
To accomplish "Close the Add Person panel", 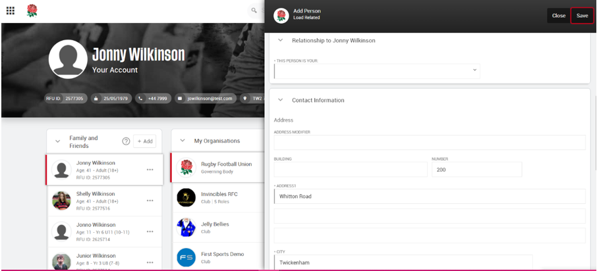I will 558,16.
